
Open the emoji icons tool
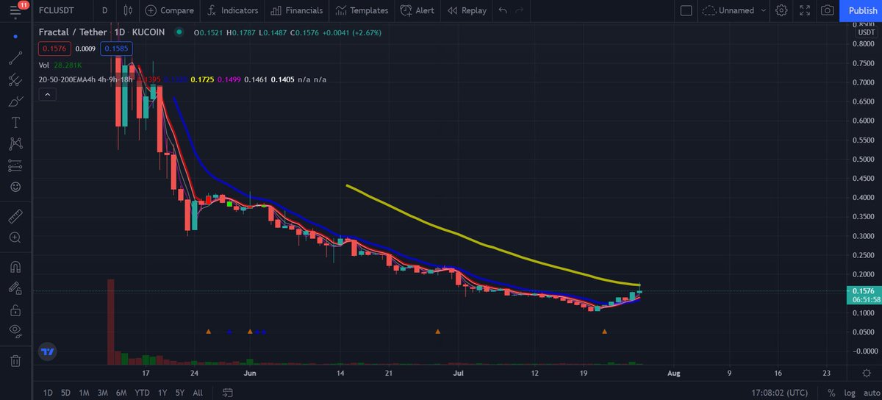tap(15, 186)
